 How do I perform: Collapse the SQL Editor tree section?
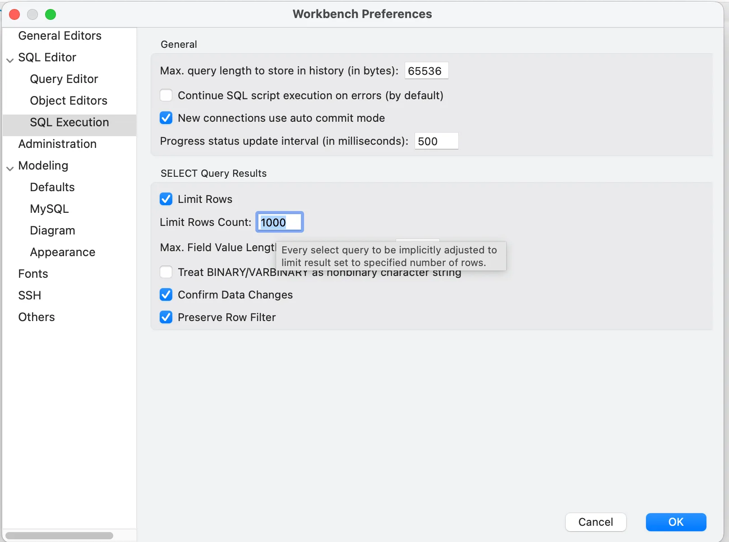[x=10, y=60]
